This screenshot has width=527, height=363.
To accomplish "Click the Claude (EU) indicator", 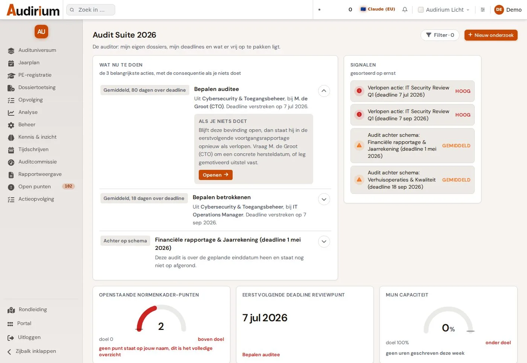I will click(x=378, y=9).
